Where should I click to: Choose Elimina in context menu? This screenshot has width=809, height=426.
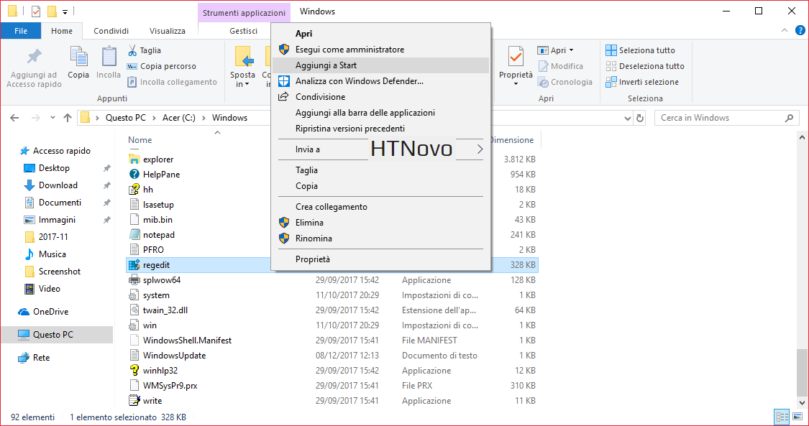[380, 223]
